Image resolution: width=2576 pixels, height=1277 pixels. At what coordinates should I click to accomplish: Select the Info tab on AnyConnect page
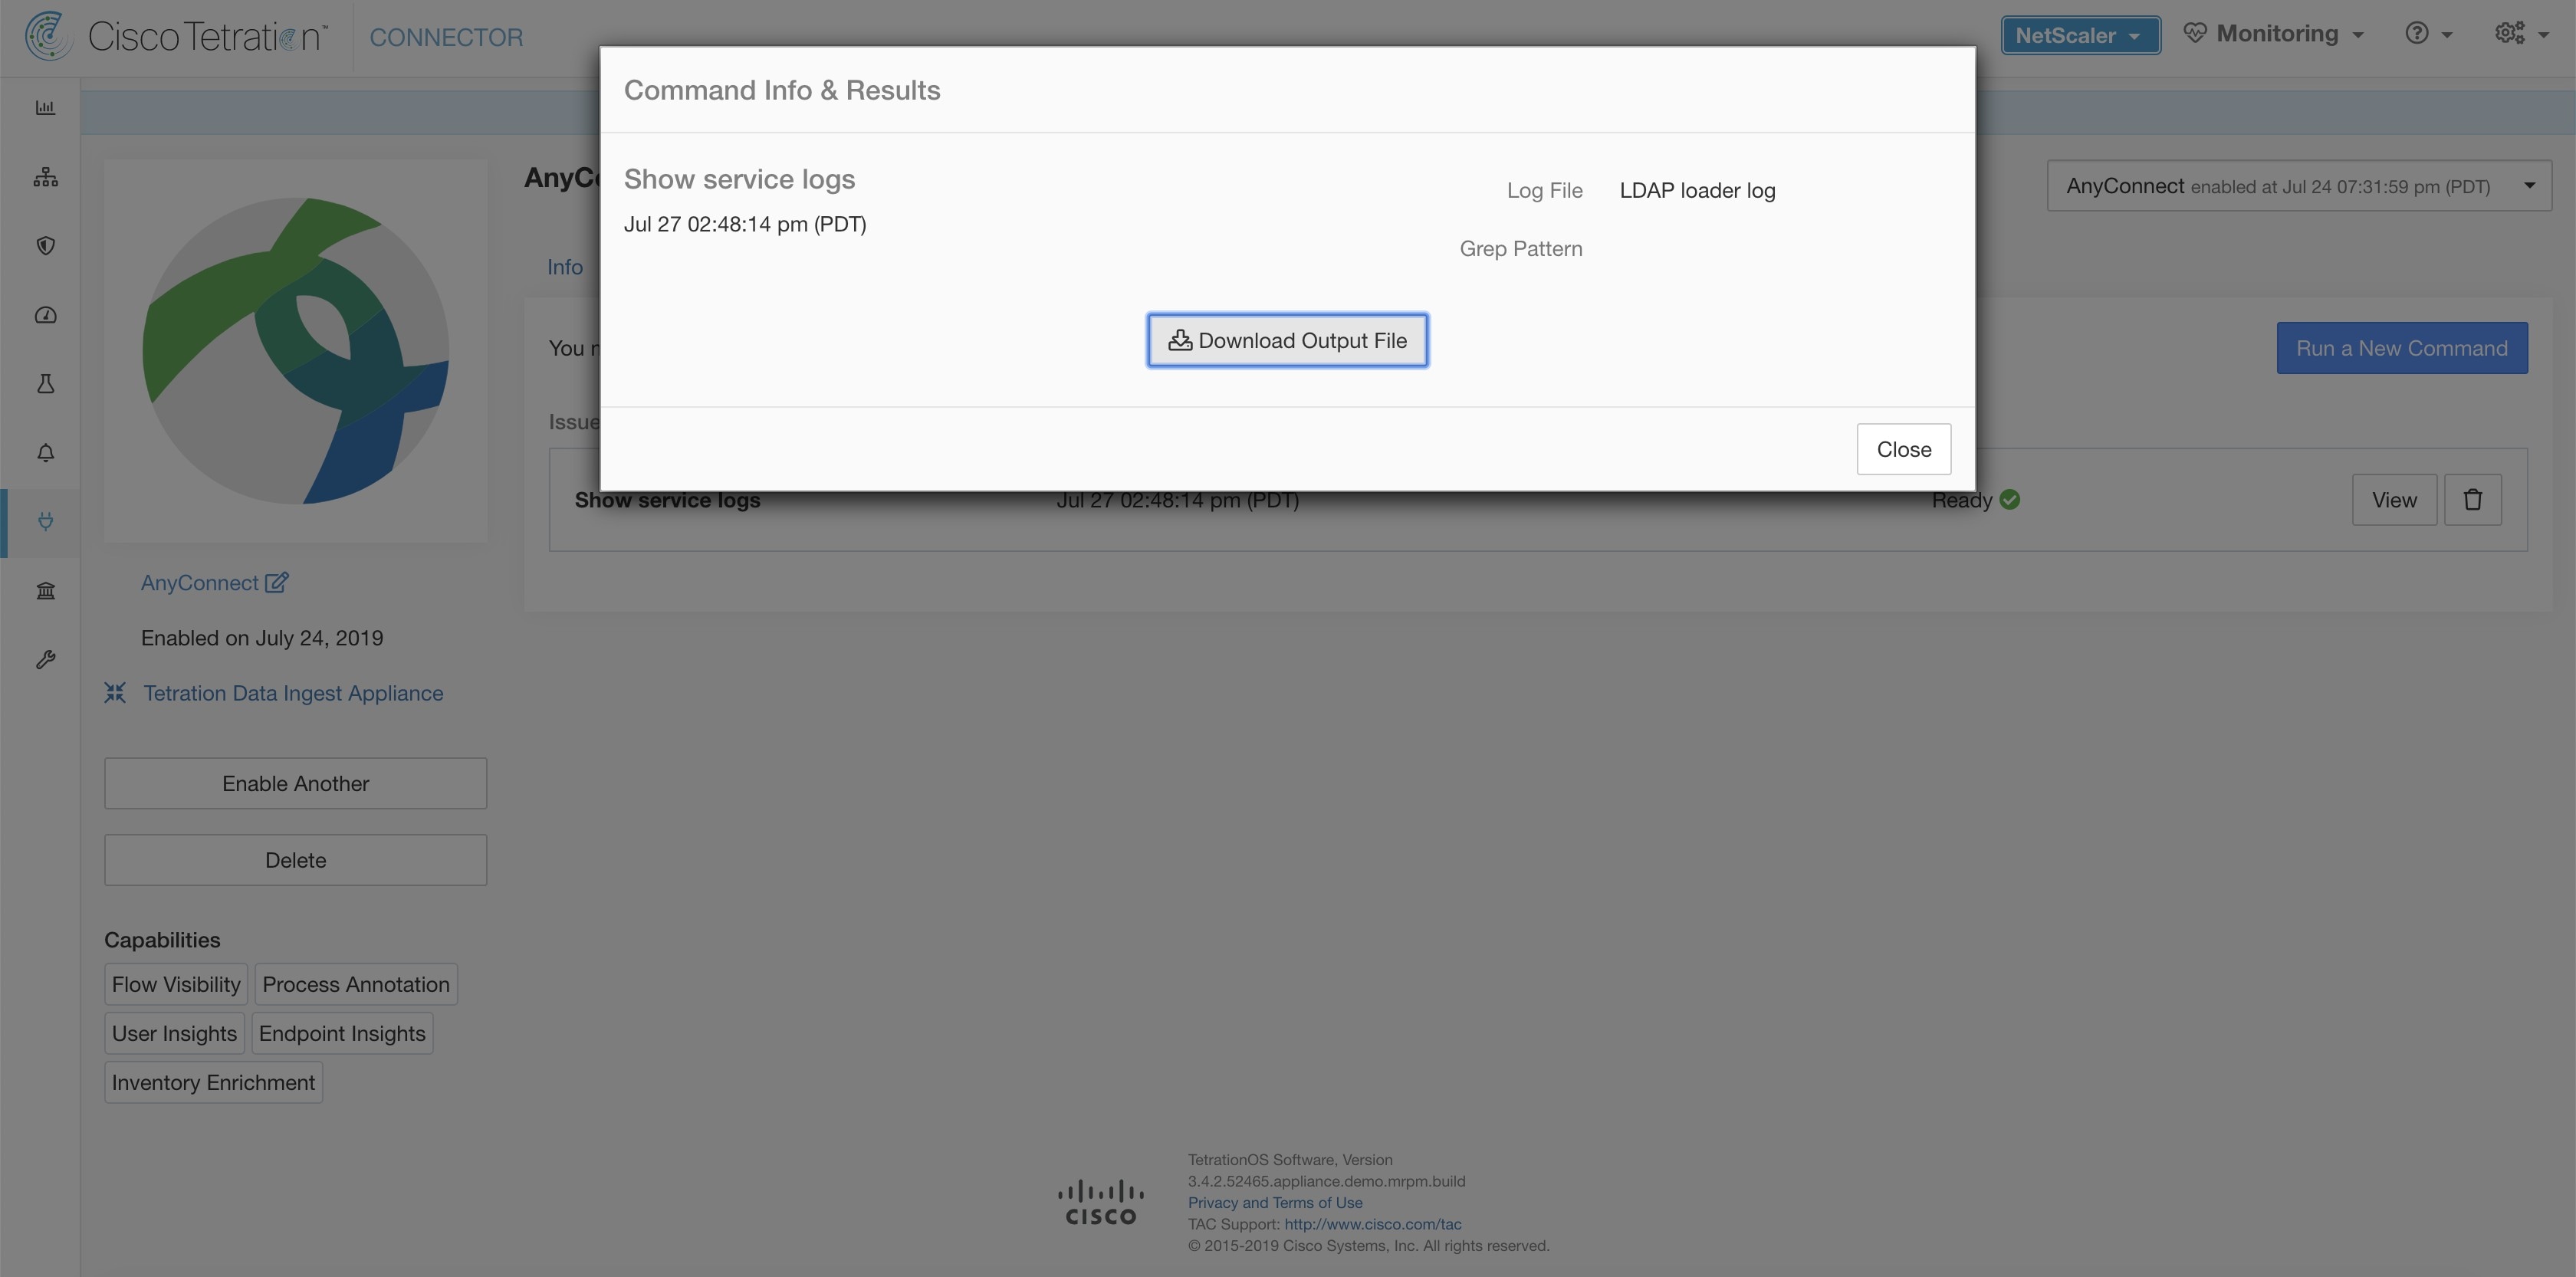click(563, 266)
